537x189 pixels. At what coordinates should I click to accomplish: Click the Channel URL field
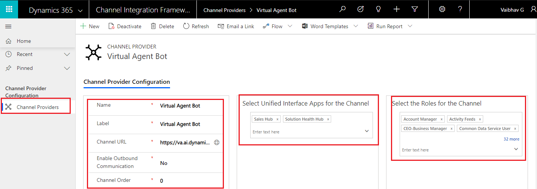point(185,142)
